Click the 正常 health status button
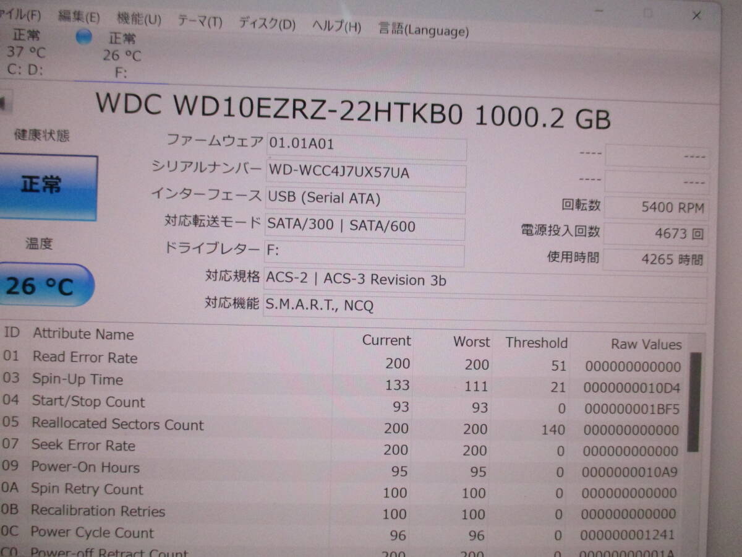 point(48,187)
